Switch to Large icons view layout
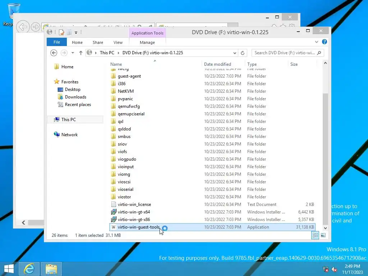368x276 pixels. (323, 235)
